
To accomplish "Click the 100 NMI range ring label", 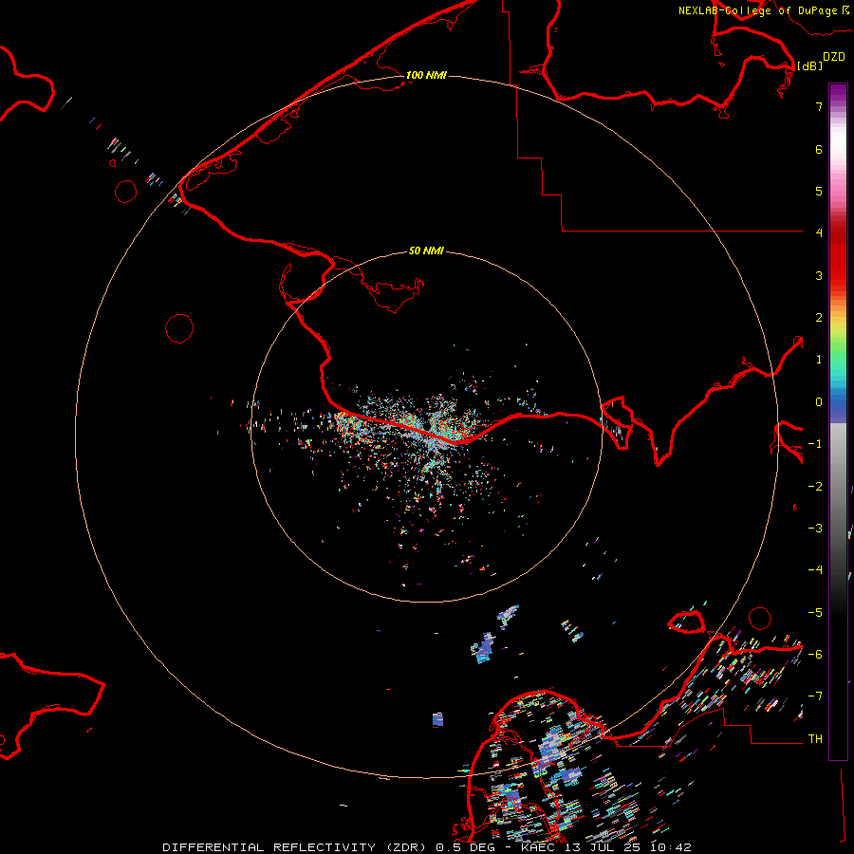I will coord(426,75).
